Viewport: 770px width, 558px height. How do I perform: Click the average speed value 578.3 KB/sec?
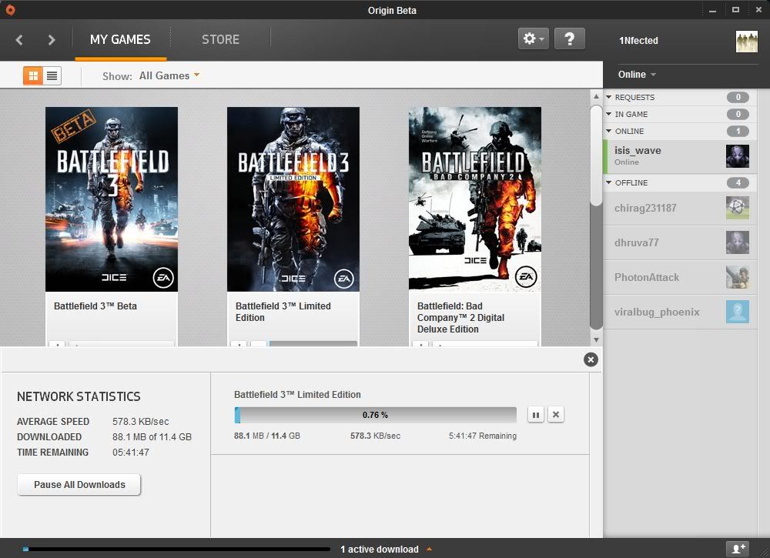click(140, 422)
